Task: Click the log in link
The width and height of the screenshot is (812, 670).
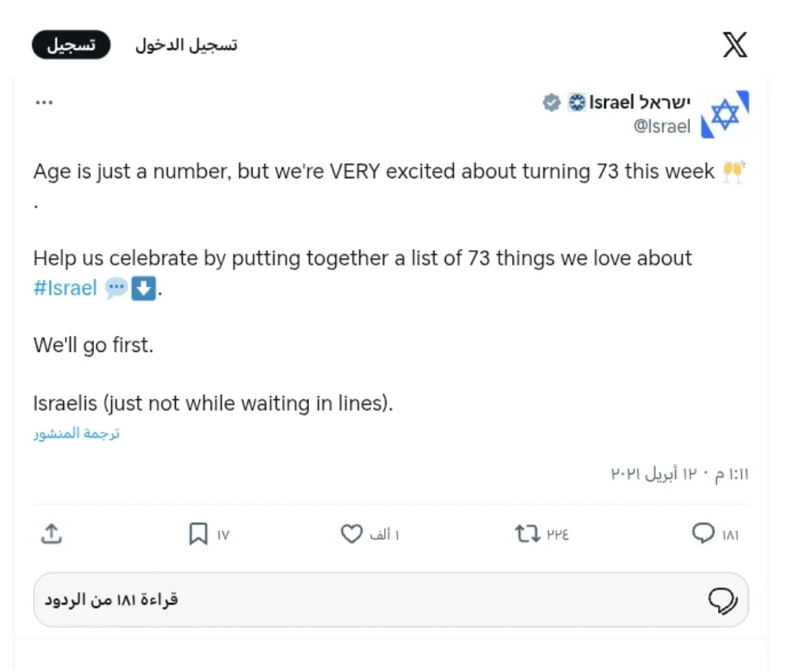Action: [x=186, y=45]
